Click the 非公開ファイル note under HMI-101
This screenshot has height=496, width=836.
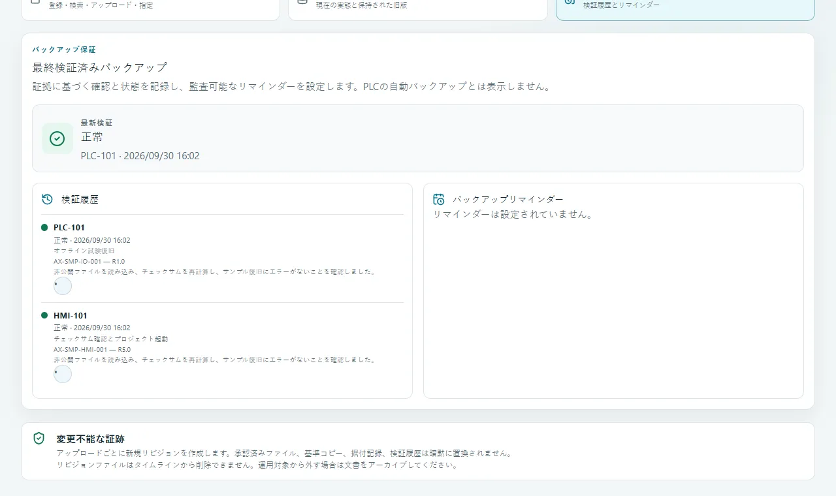coord(216,360)
